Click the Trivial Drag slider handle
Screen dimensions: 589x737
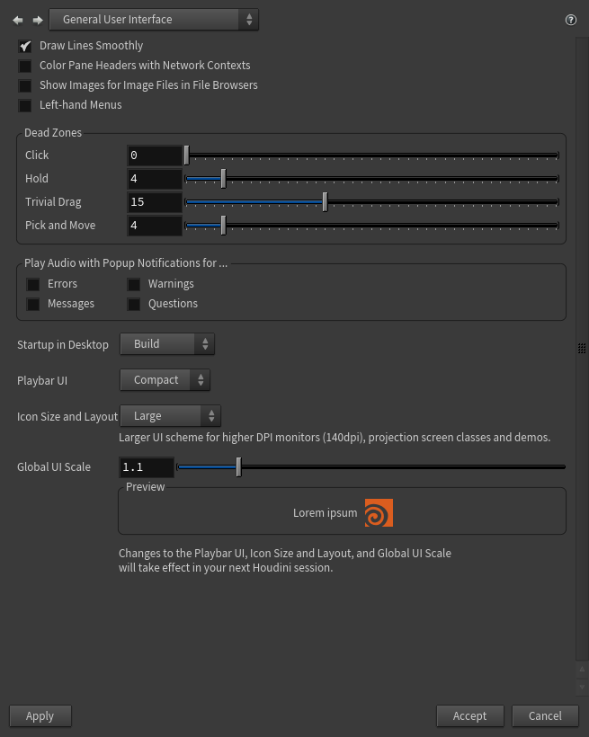[326, 202]
